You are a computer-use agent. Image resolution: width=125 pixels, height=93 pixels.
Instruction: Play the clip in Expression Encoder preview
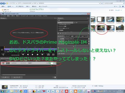[x=33, y=55]
